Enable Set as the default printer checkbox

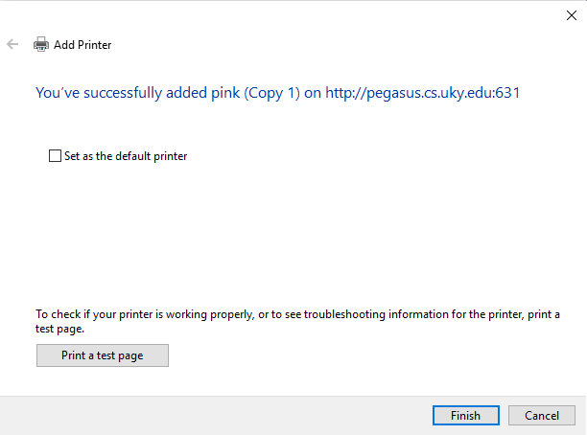coord(55,155)
